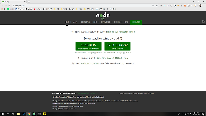Click the Node.js logo

click(x=103, y=16)
